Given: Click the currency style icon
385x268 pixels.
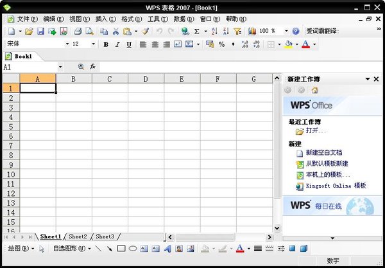Looking at the screenshot, I should click(x=210, y=44).
